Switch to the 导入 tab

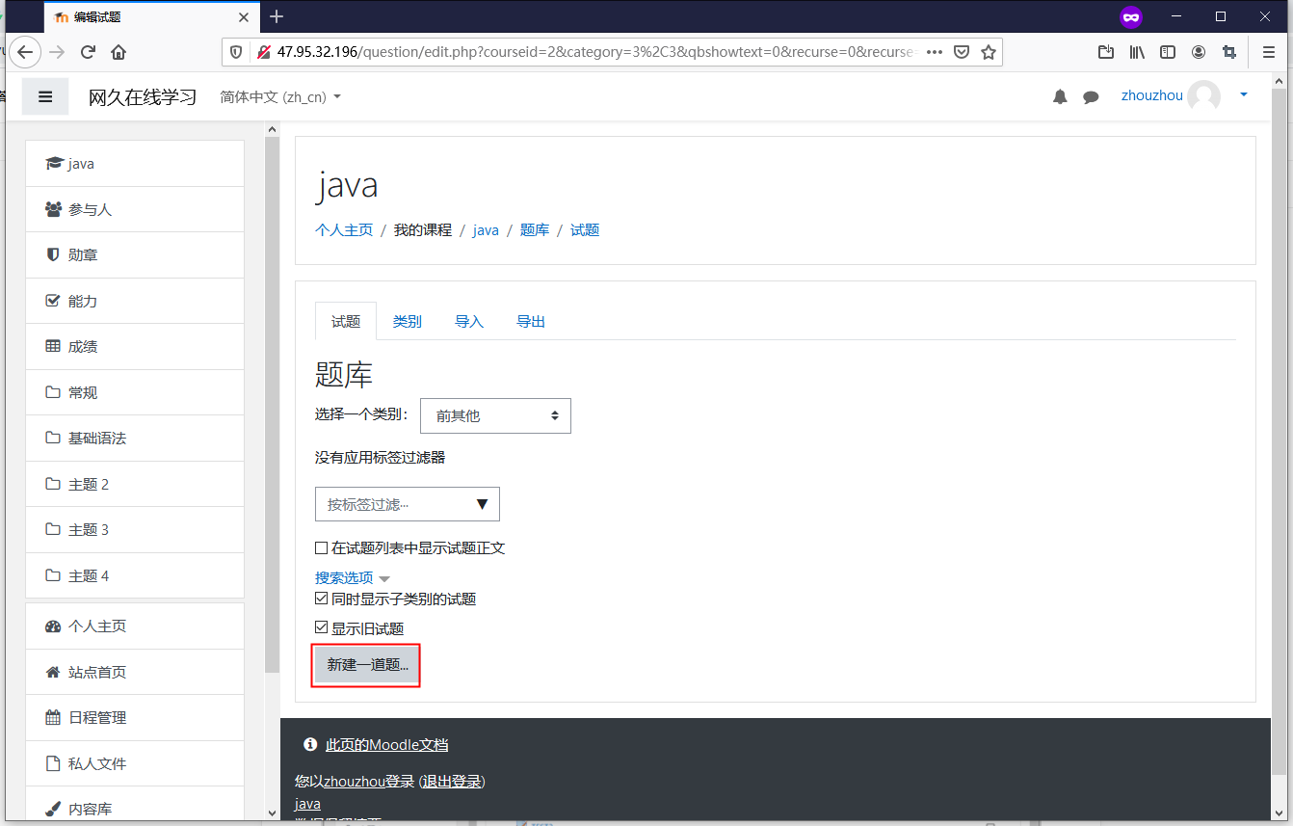tap(469, 322)
